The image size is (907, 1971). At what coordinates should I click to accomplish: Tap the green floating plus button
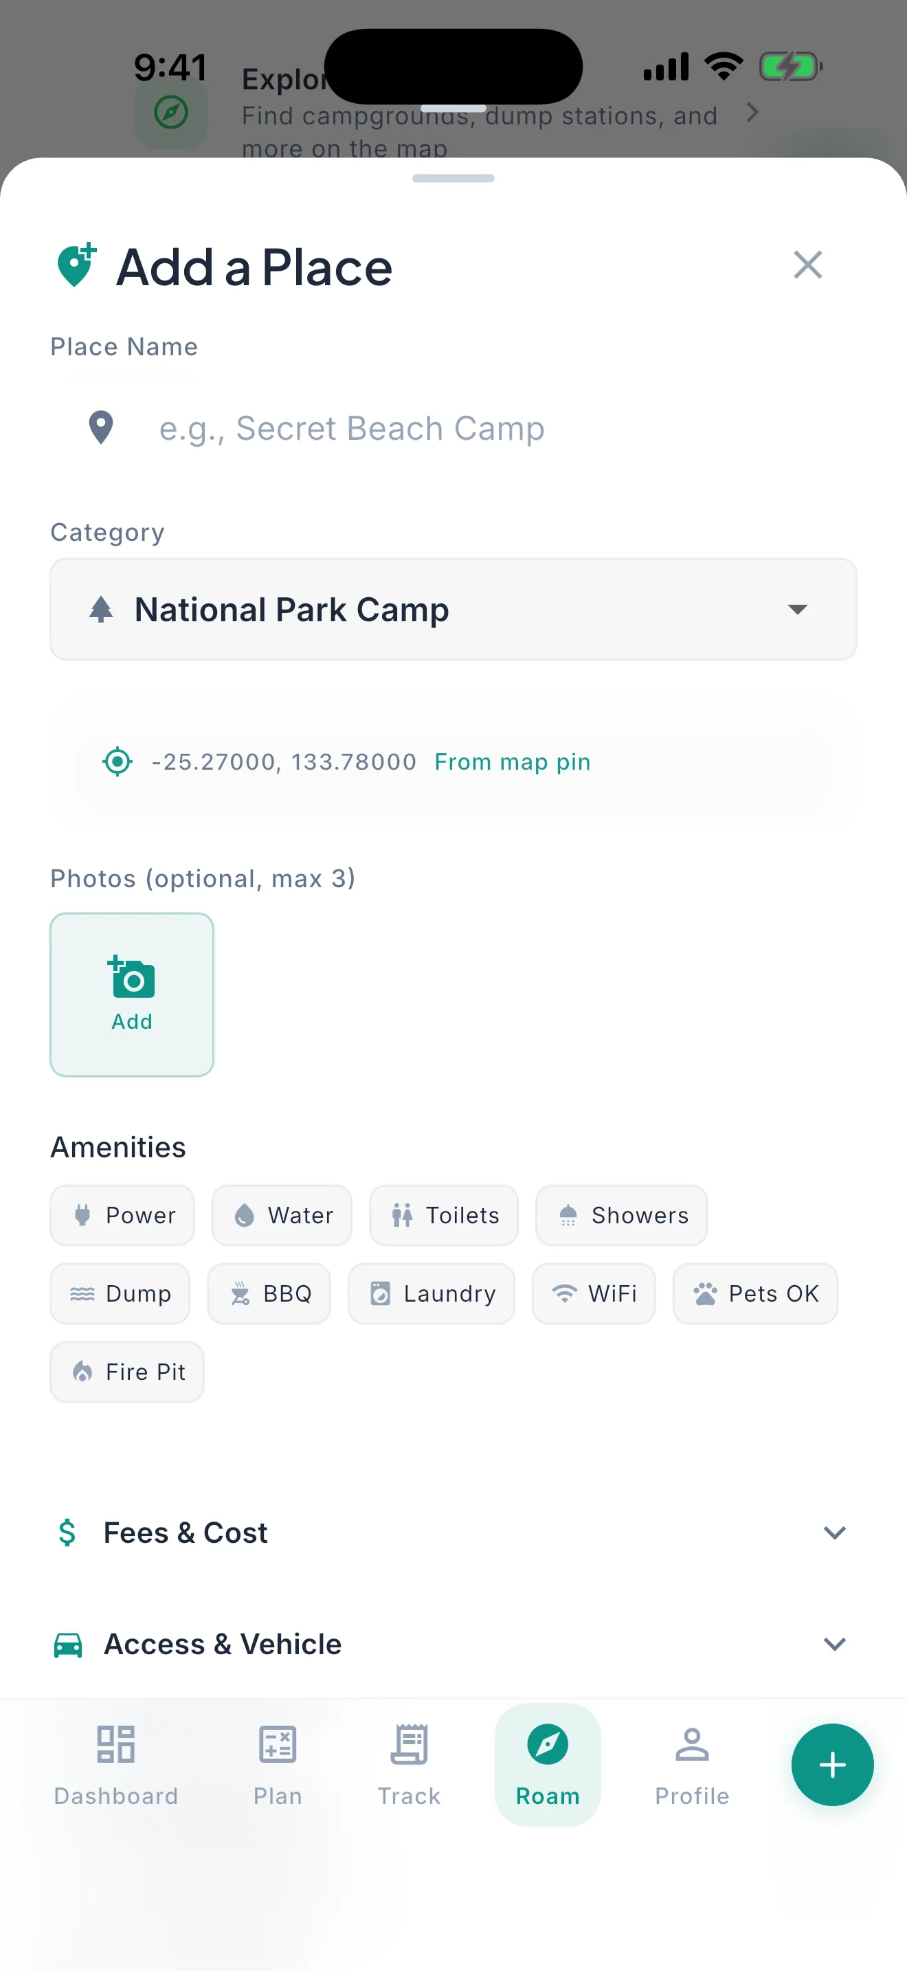[832, 1764]
